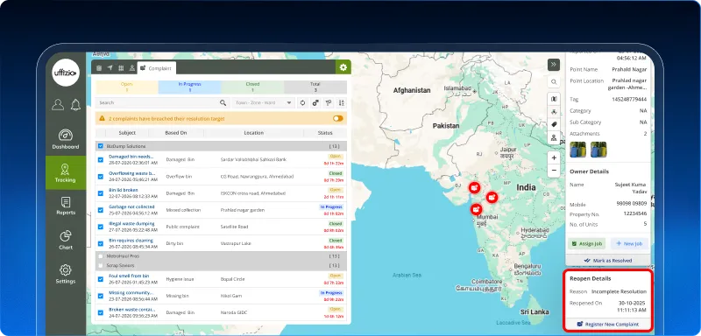701x336 pixels.
Task: Open the green gear settings of the complaint panel
Action: [x=343, y=67]
